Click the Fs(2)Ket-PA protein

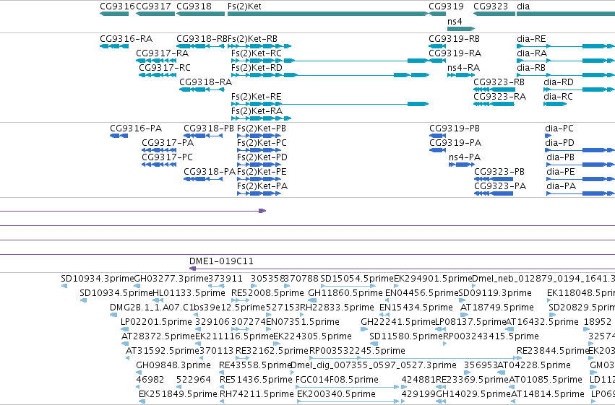pos(259,193)
